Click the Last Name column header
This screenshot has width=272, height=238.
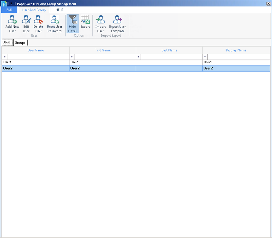point(169,50)
